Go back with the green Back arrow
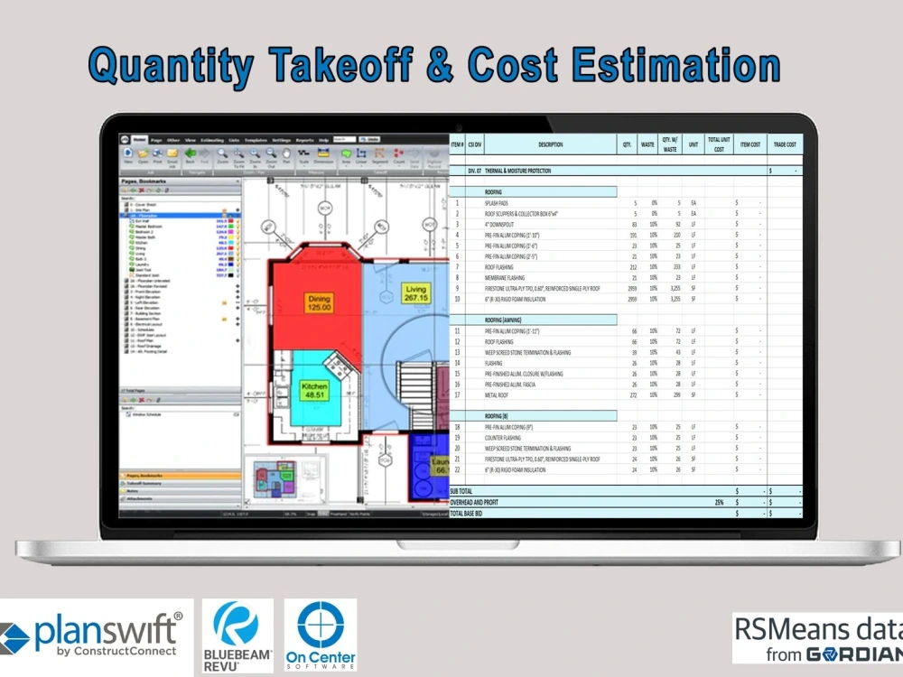 190,153
